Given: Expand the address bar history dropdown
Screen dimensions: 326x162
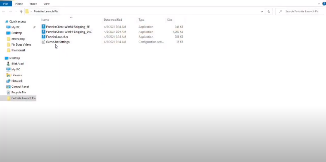Looking at the screenshot, I should (261, 12).
